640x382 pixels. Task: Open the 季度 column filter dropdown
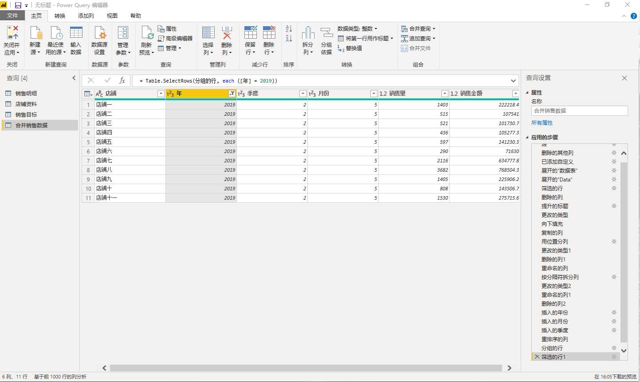point(303,94)
